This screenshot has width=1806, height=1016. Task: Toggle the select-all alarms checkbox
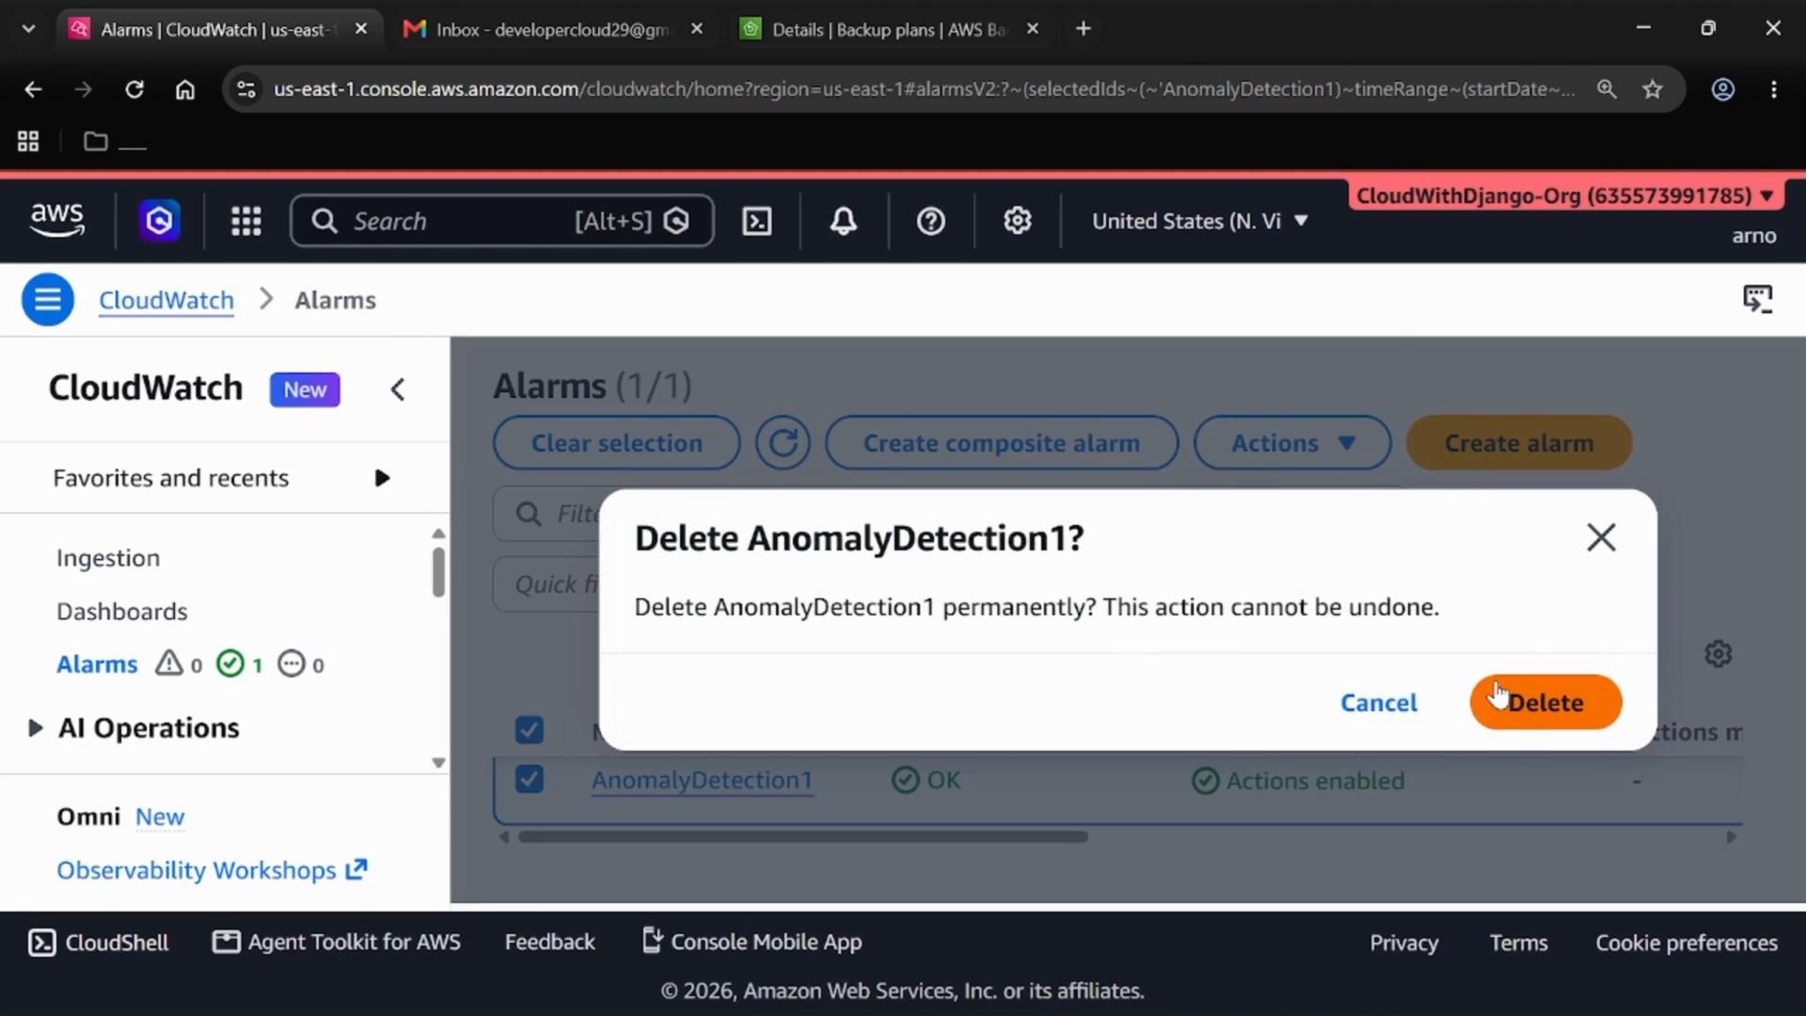pos(530,730)
